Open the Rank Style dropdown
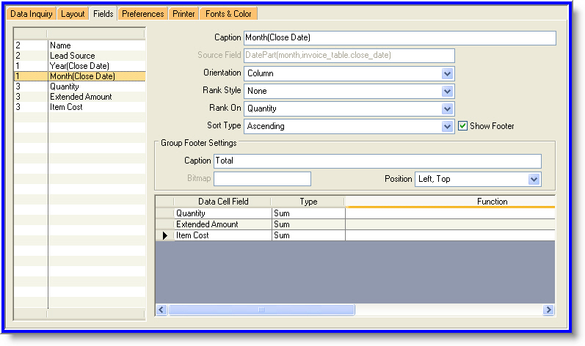This screenshot has width=585, height=346. click(447, 91)
